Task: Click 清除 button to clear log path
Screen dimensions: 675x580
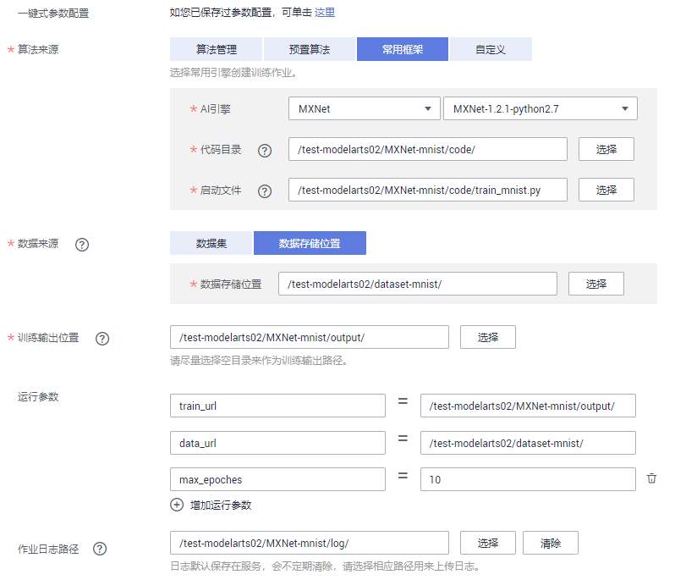Action: [x=551, y=543]
